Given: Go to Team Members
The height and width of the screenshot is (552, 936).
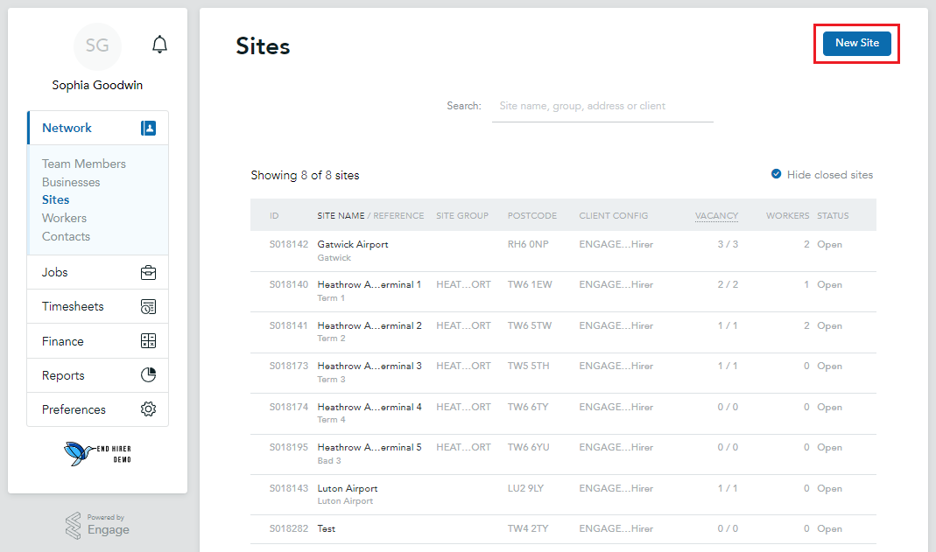Looking at the screenshot, I should (x=83, y=164).
